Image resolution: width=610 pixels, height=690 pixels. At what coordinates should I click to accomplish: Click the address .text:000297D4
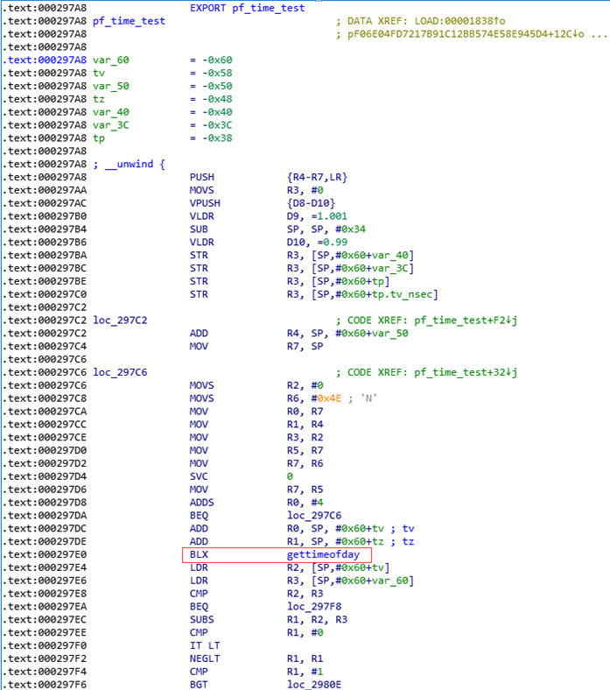46,476
